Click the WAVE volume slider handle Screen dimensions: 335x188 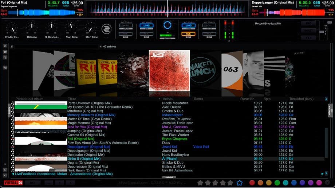click(322, 32)
